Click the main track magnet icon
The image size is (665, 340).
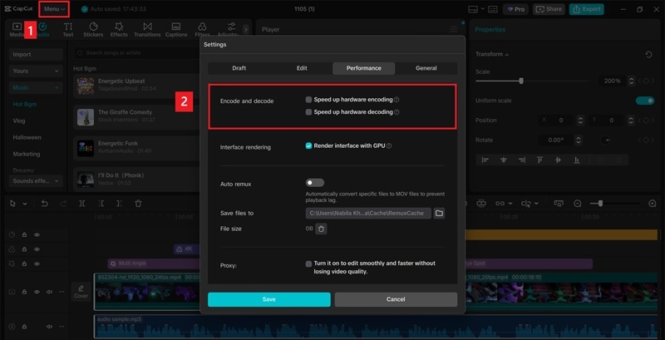pyautogui.click(x=481, y=204)
